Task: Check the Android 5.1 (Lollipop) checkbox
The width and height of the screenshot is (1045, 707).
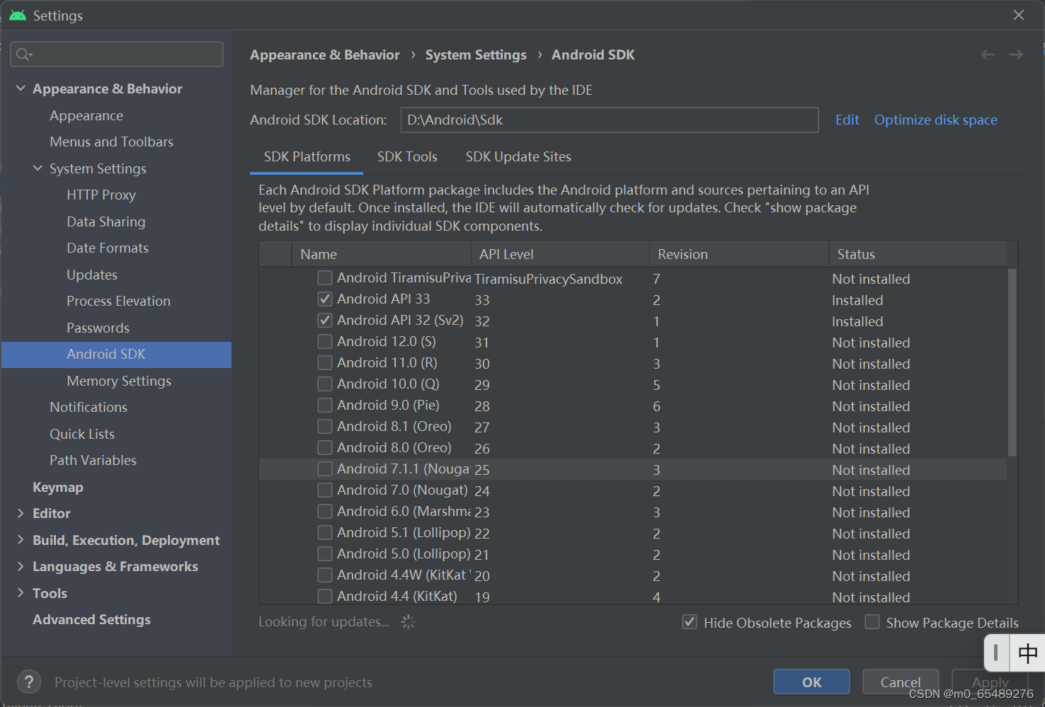Action: click(x=325, y=532)
